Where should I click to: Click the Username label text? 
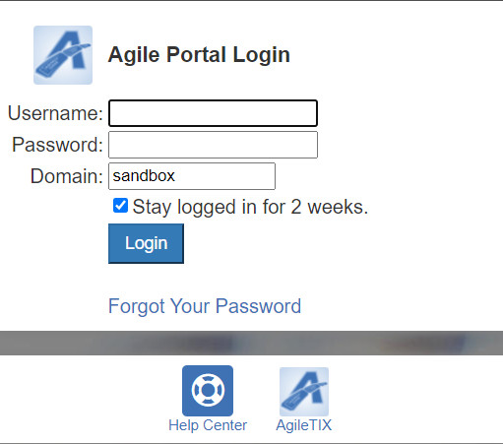click(x=55, y=113)
